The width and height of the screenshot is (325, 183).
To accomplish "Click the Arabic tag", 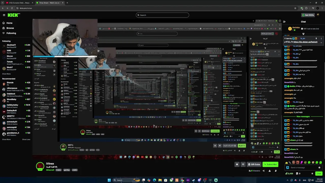I will [x=59, y=170].
